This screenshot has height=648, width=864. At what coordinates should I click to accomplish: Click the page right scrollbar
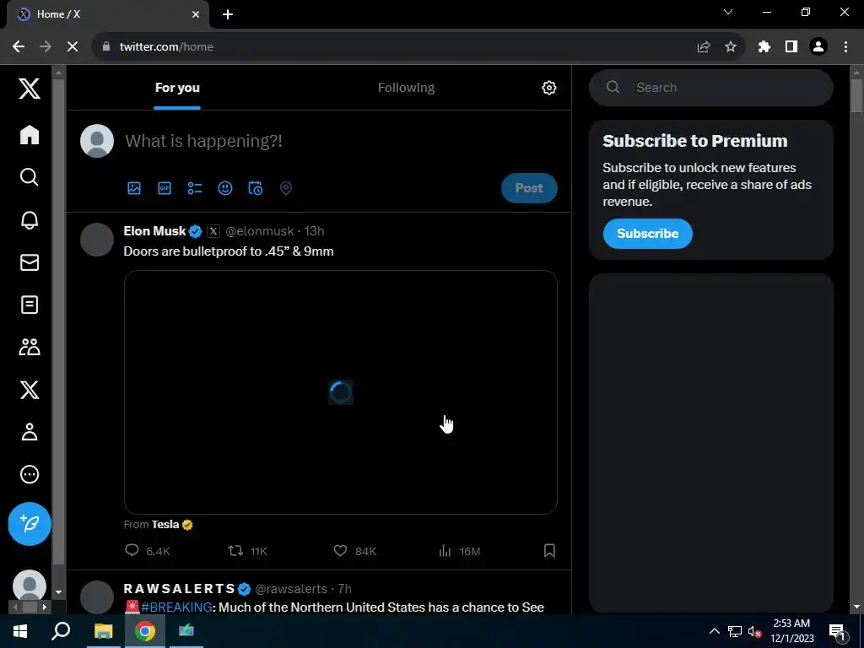tap(856, 96)
